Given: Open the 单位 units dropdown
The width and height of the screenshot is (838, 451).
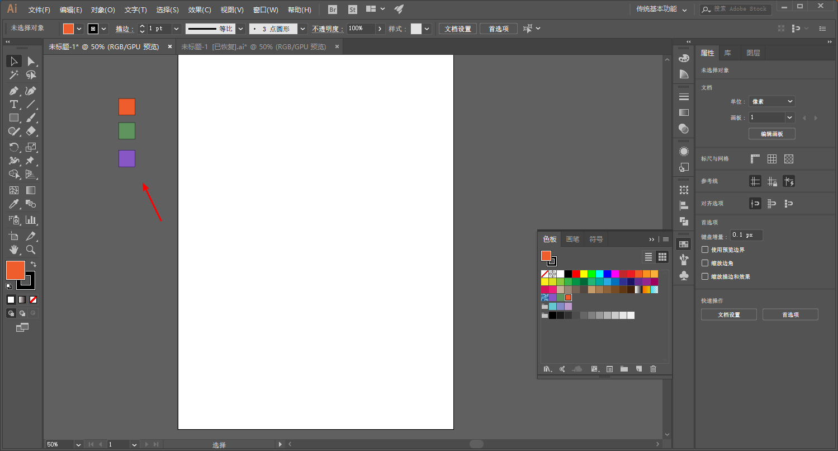Looking at the screenshot, I should (x=772, y=101).
